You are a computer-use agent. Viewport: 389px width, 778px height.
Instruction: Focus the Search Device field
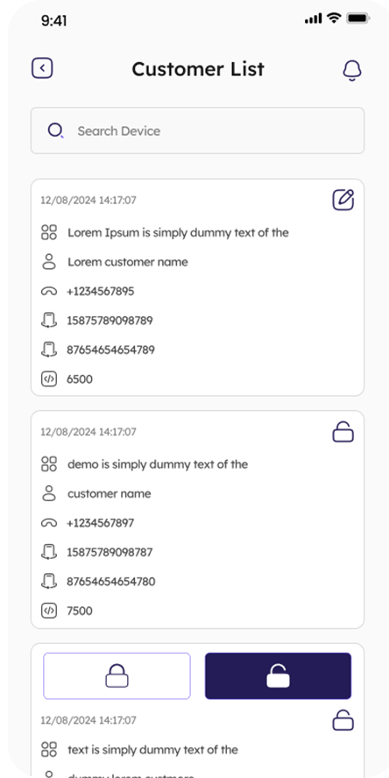(x=197, y=131)
